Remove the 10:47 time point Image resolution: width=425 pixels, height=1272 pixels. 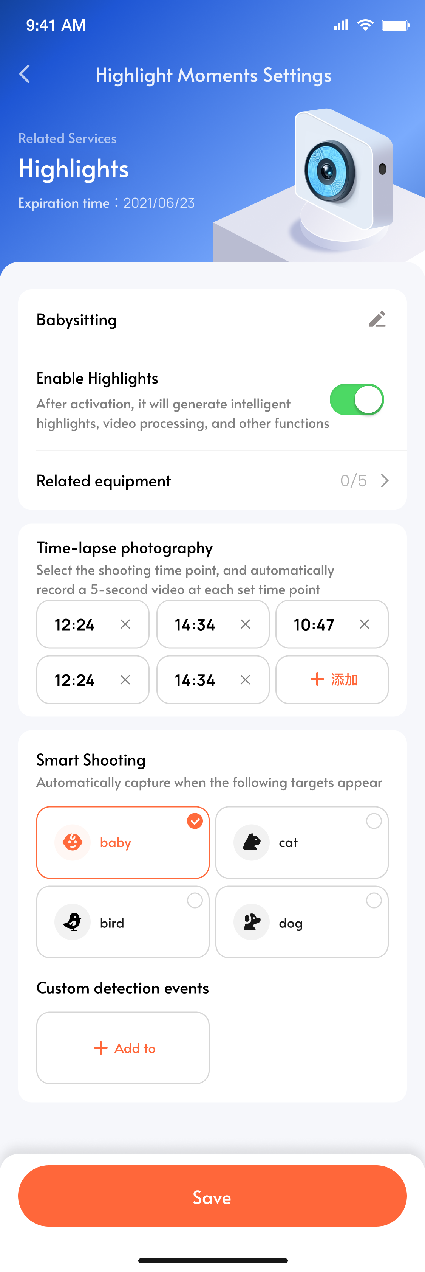[364, 624]
